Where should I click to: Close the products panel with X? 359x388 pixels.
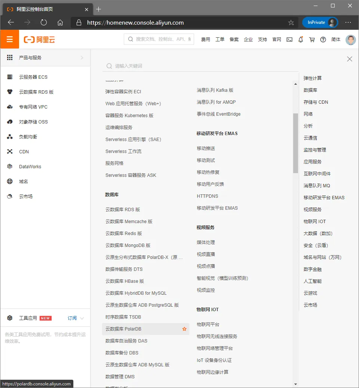pyautogui.click(x=350, y=59)
